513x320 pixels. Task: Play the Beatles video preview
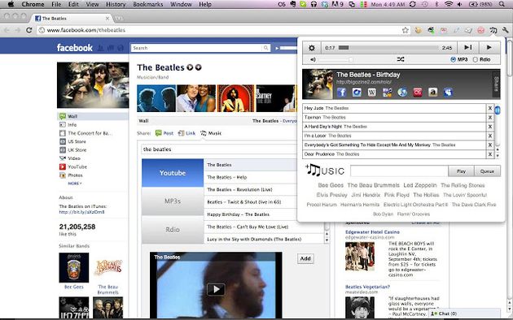pyautogui.click(x=216, y=289)
